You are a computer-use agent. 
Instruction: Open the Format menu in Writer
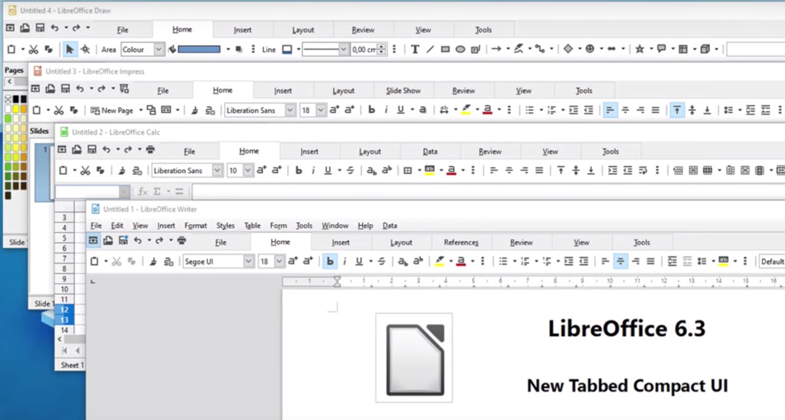click(x=195, y=225)
